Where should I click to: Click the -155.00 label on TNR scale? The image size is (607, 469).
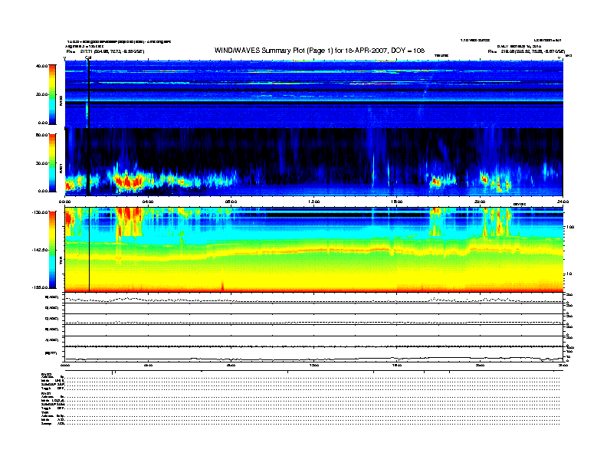click(x=40, y=287)
